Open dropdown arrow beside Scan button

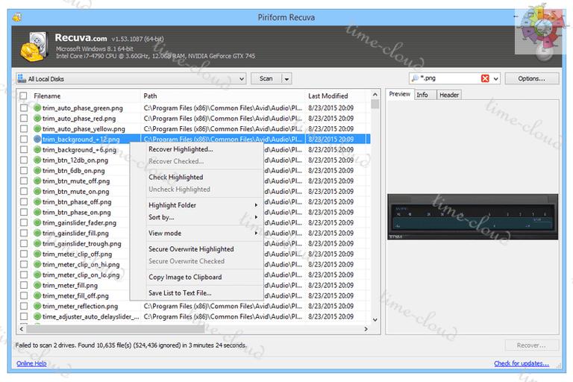pyautogui.click(x=286, y=78)
